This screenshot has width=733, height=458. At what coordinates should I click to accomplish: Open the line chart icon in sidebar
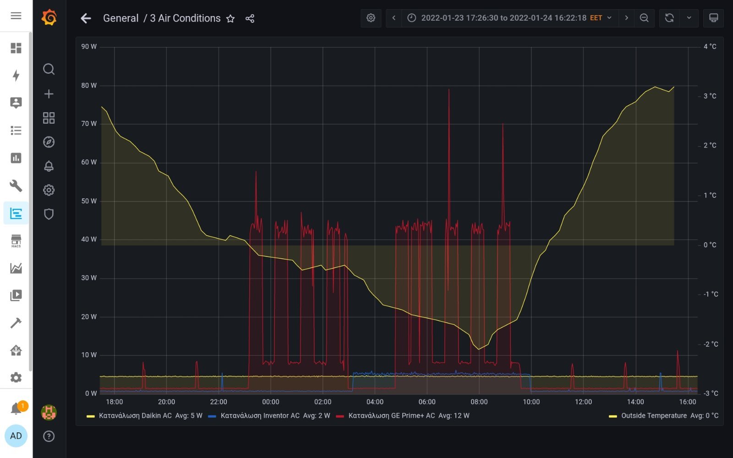click(x=16, y=268)
